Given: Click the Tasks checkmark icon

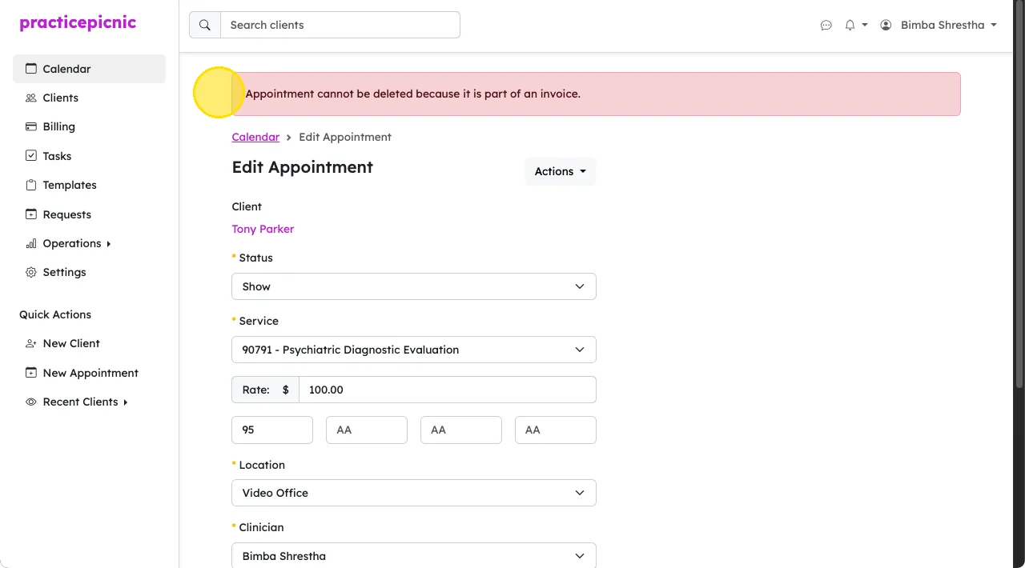Looking at the screenshot, I should coord(31,156).
